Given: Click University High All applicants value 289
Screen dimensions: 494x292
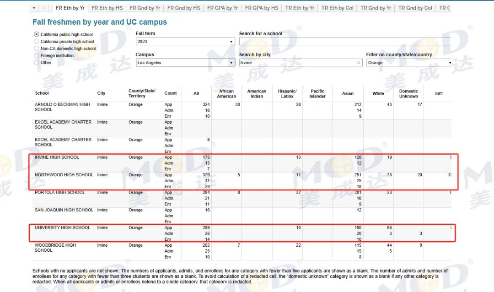Looking at the screenshot, I should point(206,227).
